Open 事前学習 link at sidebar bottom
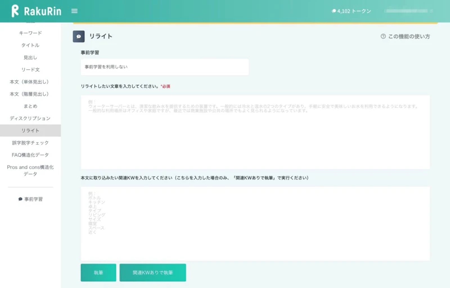This screenshot has width=450, height=288. (x=30, y=199)
